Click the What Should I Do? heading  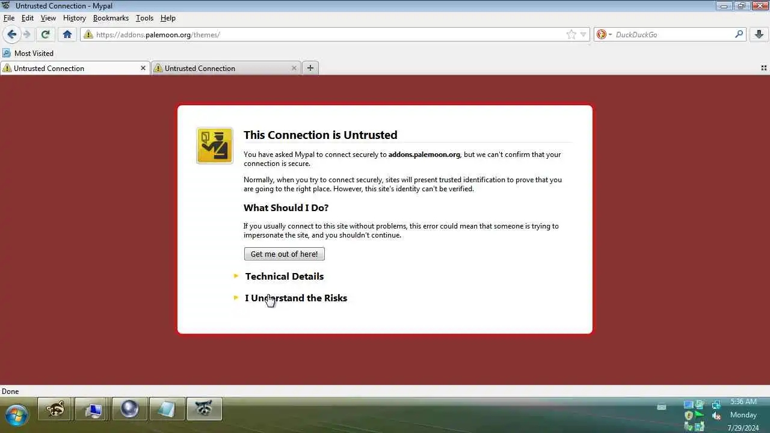tap(286, 207)
